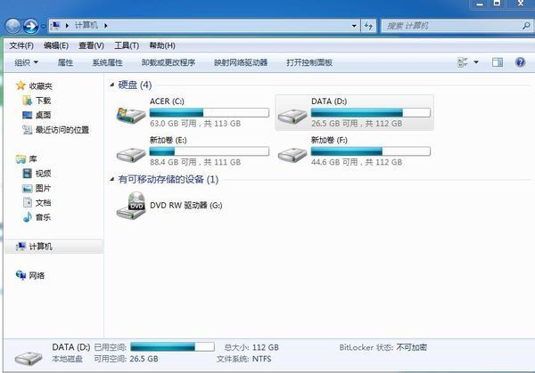Open the 查看(V) menu
Viewport: 535px width, 373px height.
click(x=91, y=45)
